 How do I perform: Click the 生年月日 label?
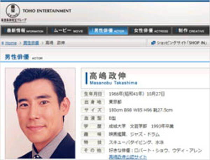(93, 94)
